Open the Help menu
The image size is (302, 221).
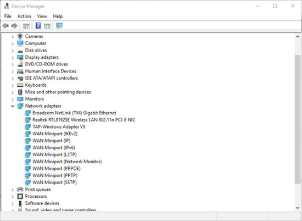coord(58,16)
